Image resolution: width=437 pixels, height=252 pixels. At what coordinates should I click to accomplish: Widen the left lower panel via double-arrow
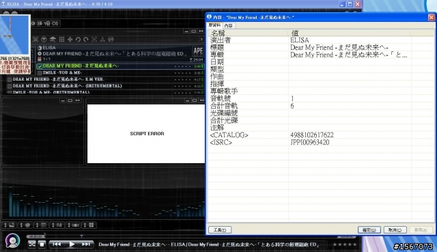pos(77,100)
